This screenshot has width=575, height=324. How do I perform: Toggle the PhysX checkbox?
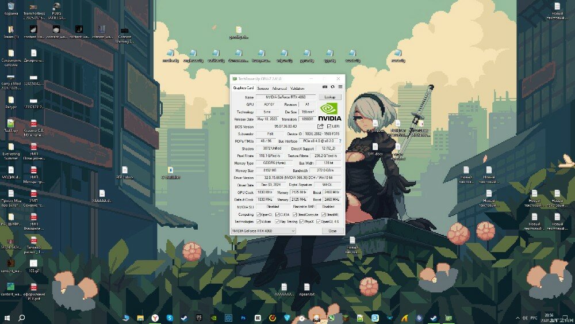[x=301, y=222]
